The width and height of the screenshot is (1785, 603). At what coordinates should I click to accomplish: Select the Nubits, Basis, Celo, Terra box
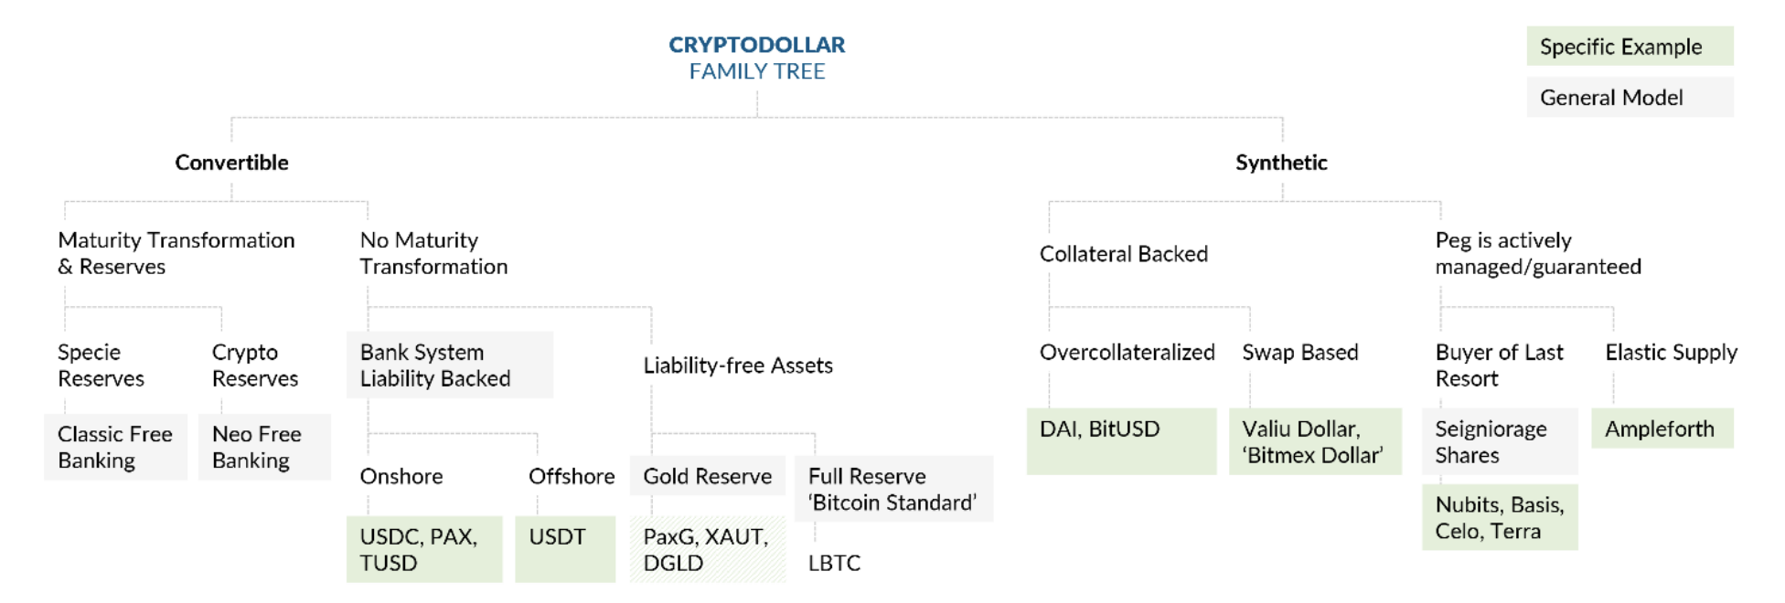click(x=1500, y=517)
